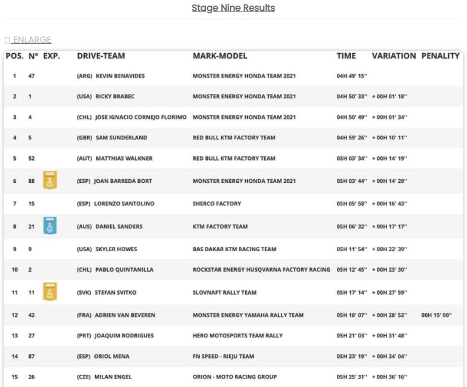Click Sunderland's variation + 00H 10' 11"
467x387 pixels.
pyautogui.click(x=390, y=138)
